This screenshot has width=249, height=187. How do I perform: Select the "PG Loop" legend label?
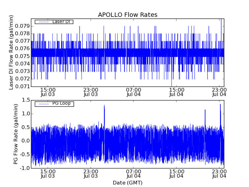point(61,103)
